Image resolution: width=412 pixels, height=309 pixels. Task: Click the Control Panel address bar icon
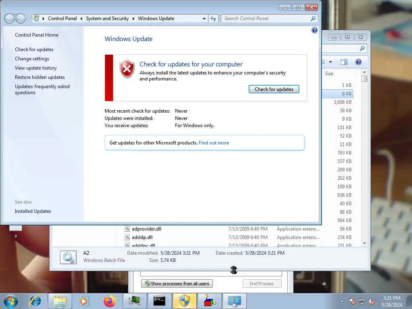click(x=37, y=18)
